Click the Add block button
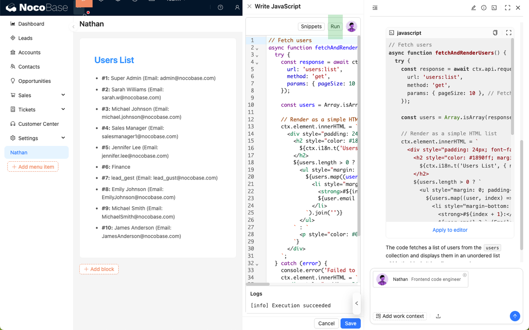The height and width of the screenshot is (330, 529). (99, 269)
